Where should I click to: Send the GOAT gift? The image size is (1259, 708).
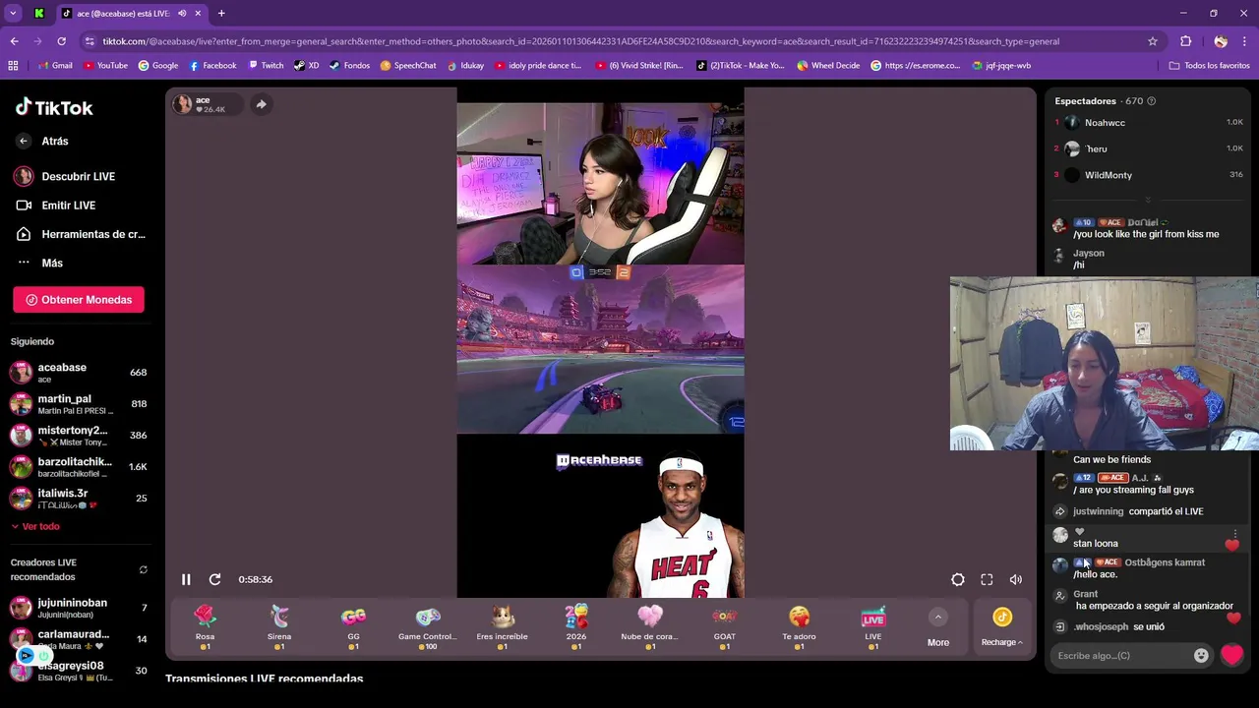coord(725,626)
